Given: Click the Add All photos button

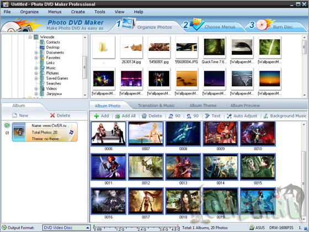Looking at the screenshot, I should tap(125, 116).
